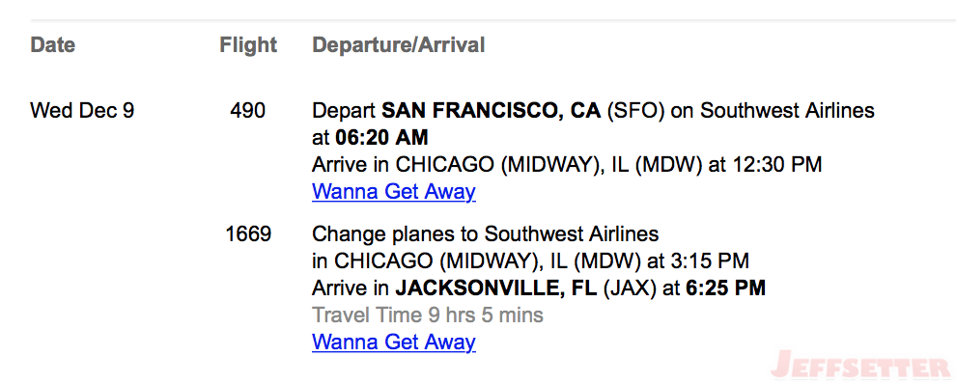Click the (JAX) airport code
The width and height of the screenshot is (956, 384).
[x=630, y=288]
